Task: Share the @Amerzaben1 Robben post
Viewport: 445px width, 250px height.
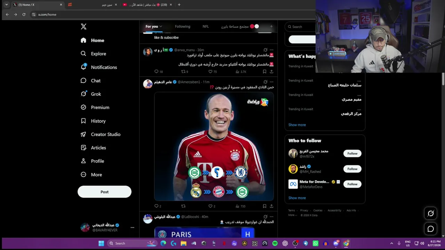Action: 272,206
